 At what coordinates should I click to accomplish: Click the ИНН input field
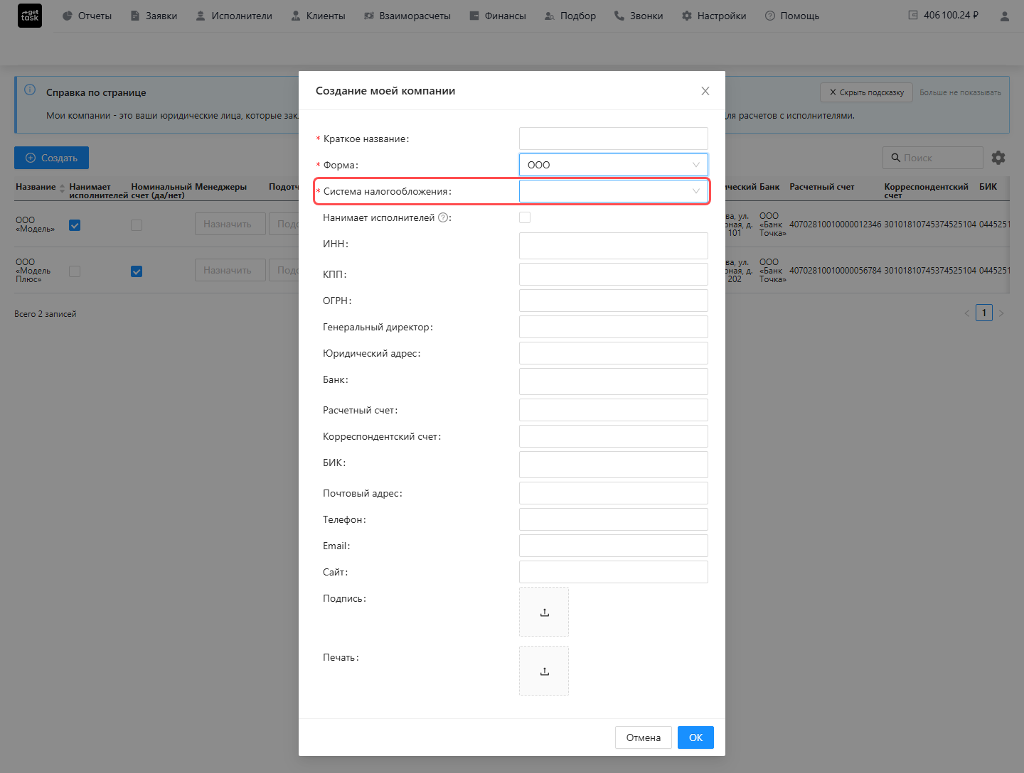614,246
